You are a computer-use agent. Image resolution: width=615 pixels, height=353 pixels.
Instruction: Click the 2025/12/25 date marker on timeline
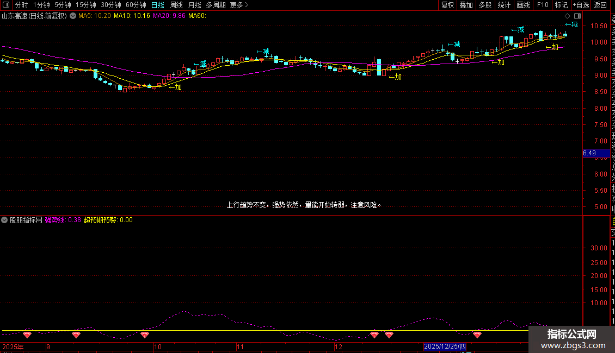point(445,346)
